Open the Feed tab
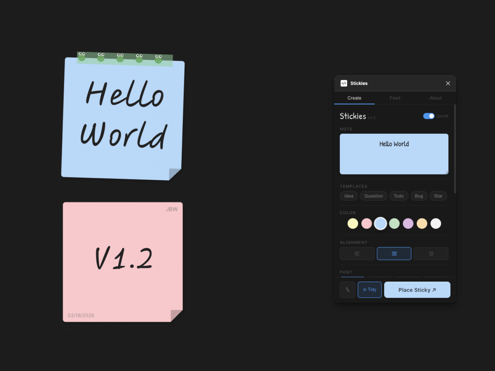 [x=395, y=98]
